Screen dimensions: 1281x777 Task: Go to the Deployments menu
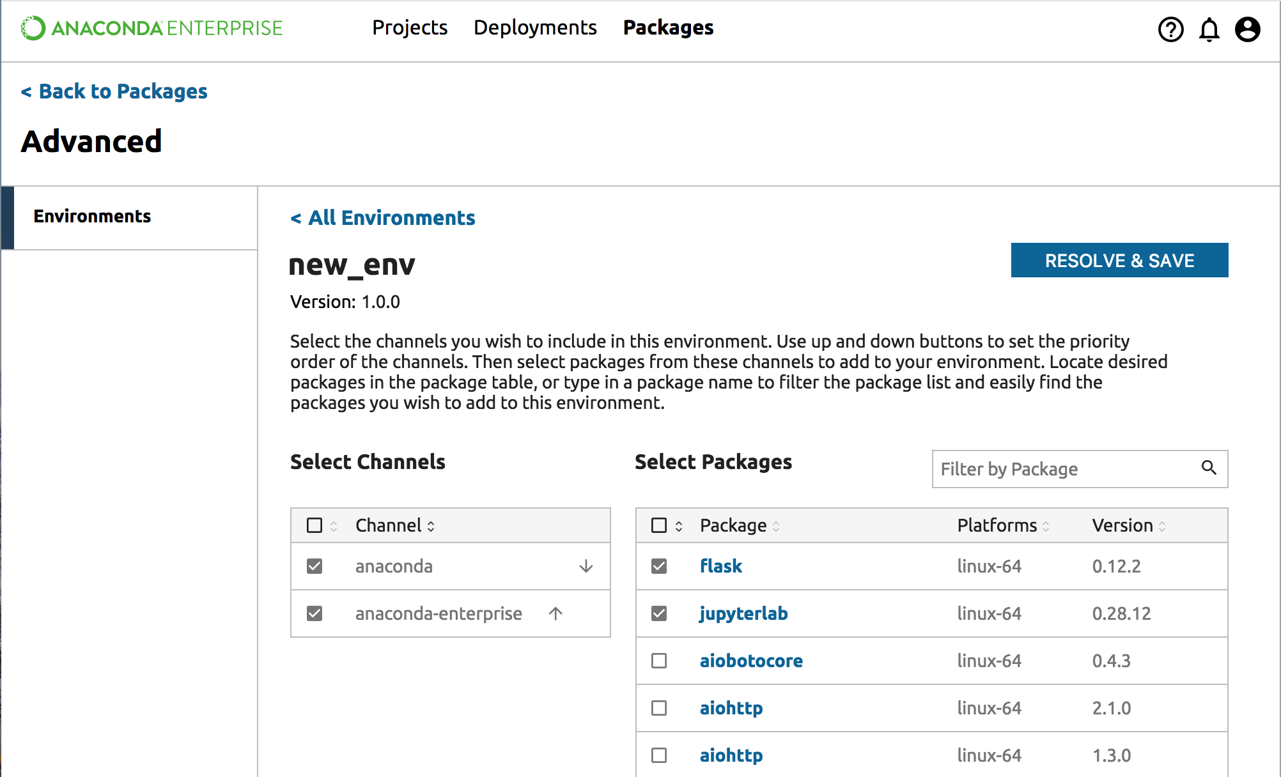(x=535, y=27)
